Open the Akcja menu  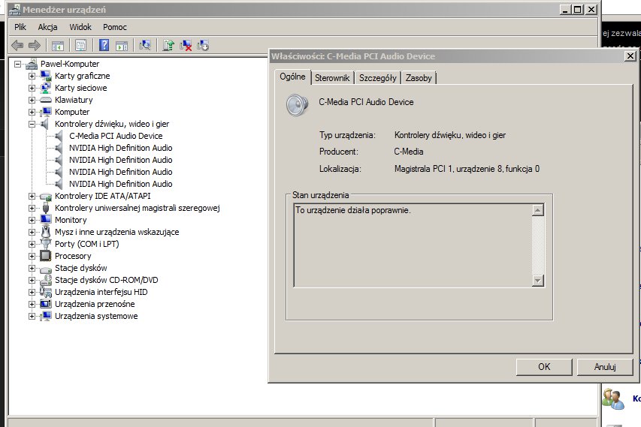47,27
